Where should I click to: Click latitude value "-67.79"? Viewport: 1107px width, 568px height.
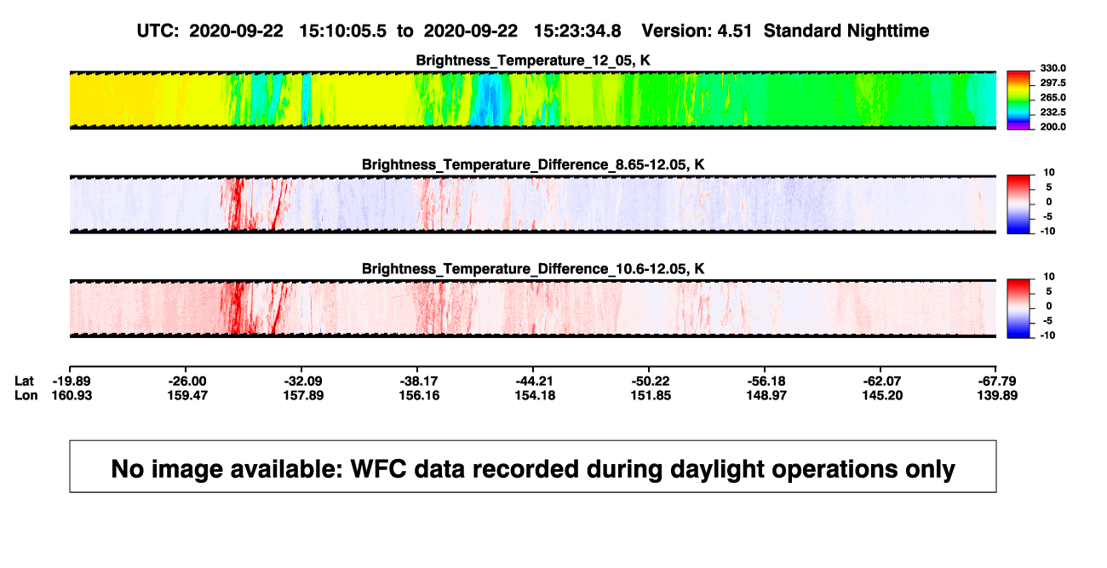pyautogui.click(x=997, y=381)
